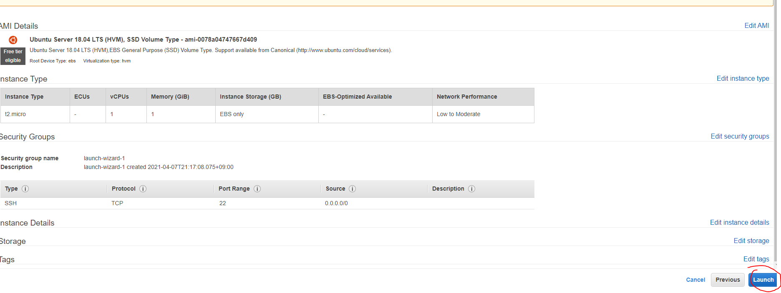Click the TCP protocol cell
The width and height of the screenshot is (781, 293).
[117, 203]
